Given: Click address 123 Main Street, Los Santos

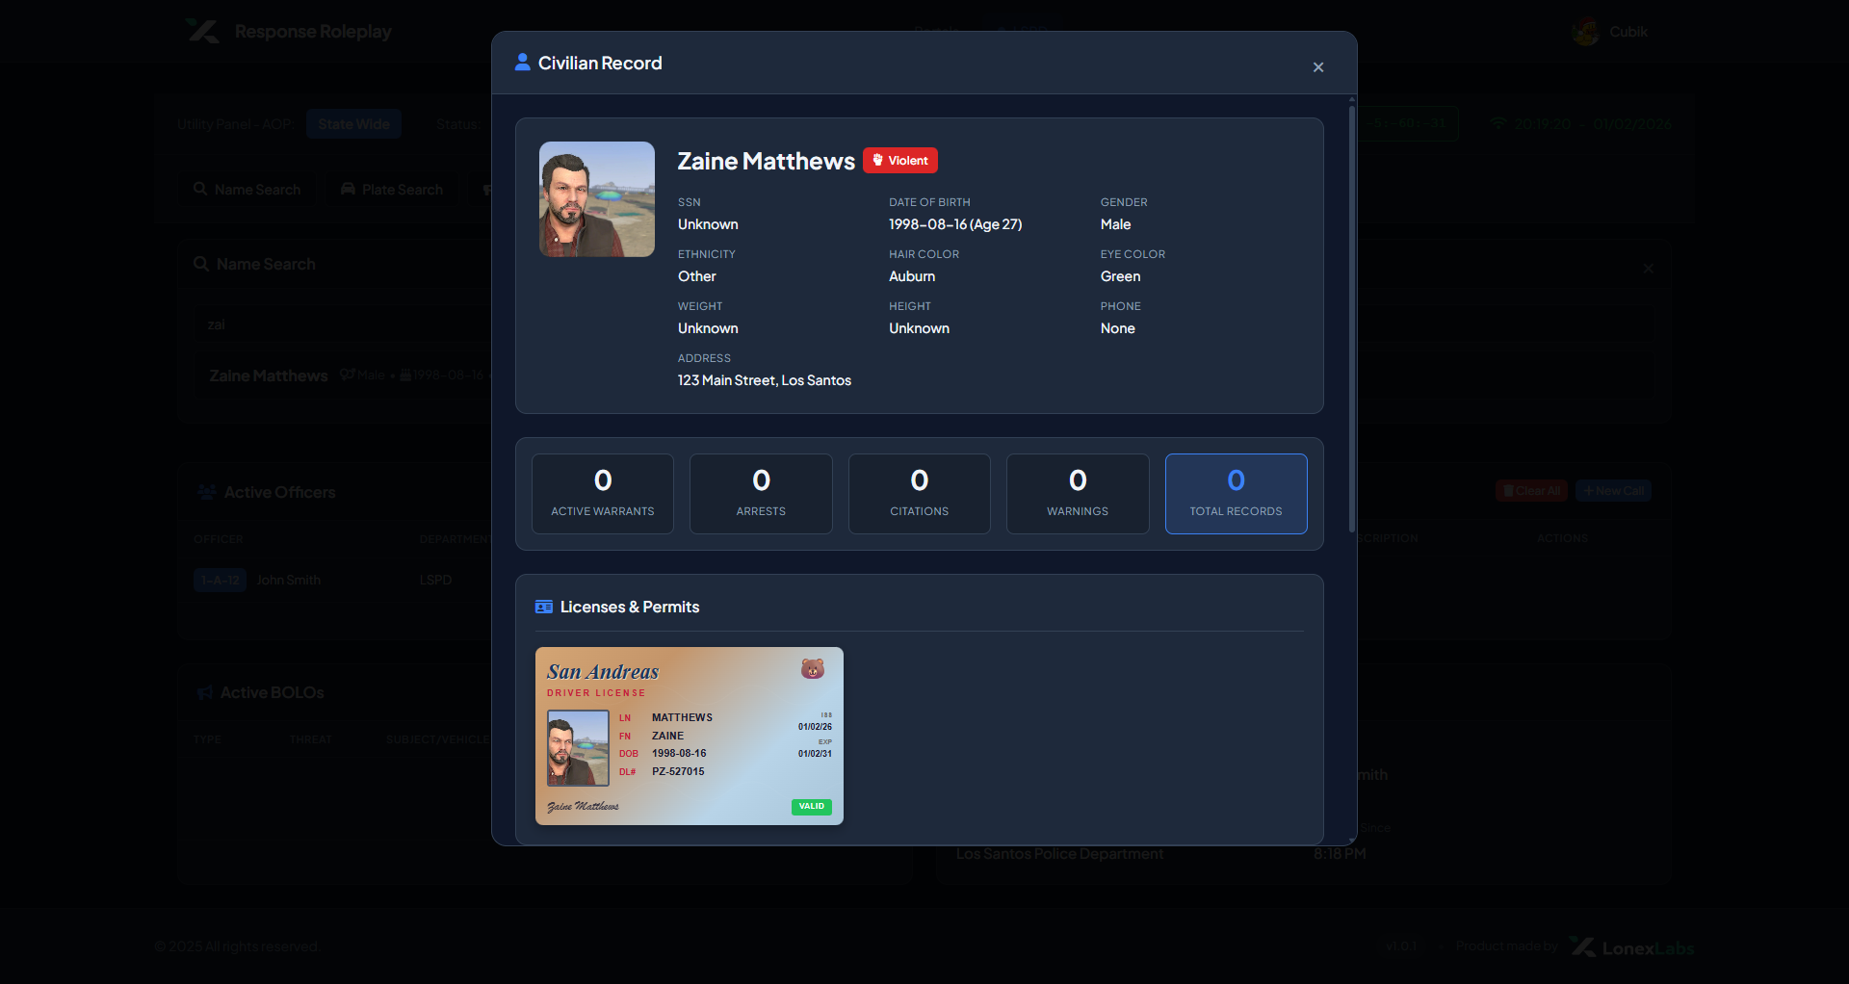Looking at the screenshot, I should [765, 380].
